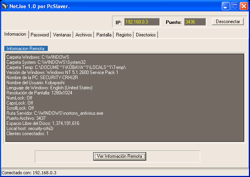Open the Registro tab
Viewport: 250px width, 177px height.
point(124,35)
